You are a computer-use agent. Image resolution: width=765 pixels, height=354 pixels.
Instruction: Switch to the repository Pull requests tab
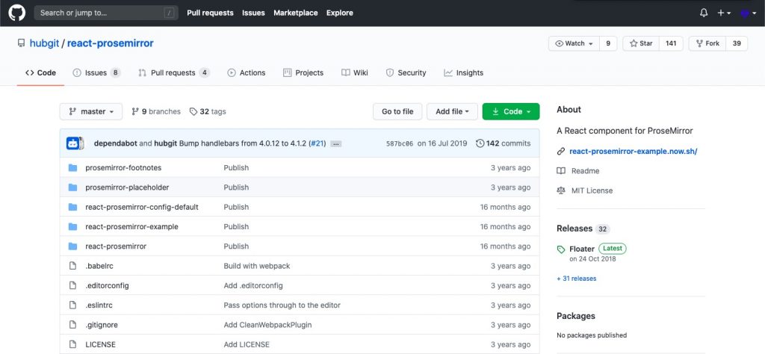174,72
